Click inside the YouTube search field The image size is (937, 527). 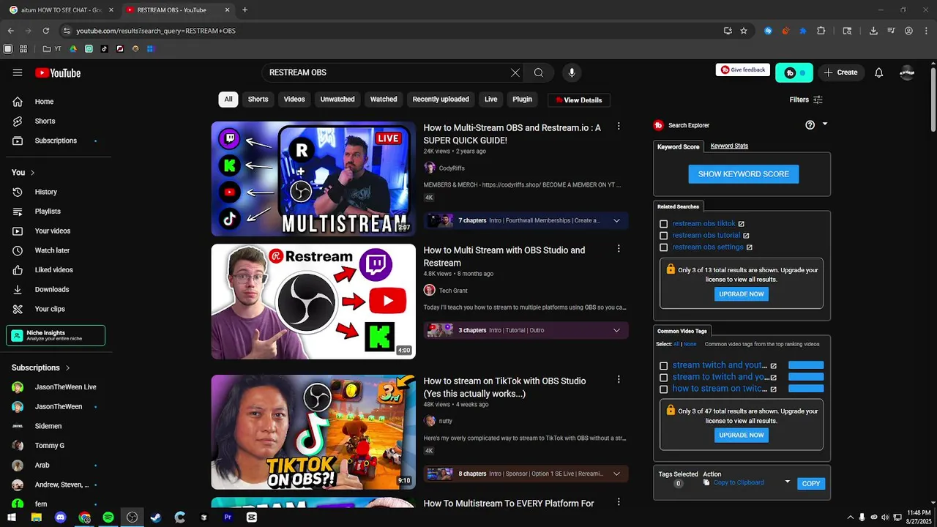(387, 72)
